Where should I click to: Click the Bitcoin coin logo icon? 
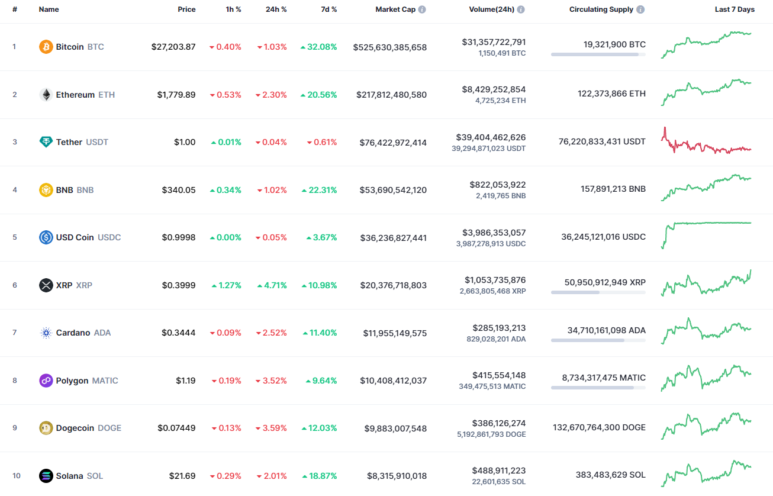[46, 47]
